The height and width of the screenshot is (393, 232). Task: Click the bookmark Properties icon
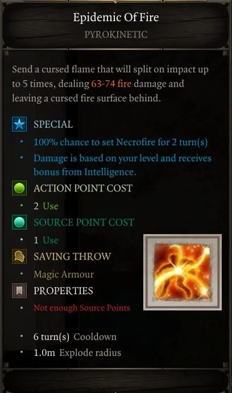pos(19,290)
